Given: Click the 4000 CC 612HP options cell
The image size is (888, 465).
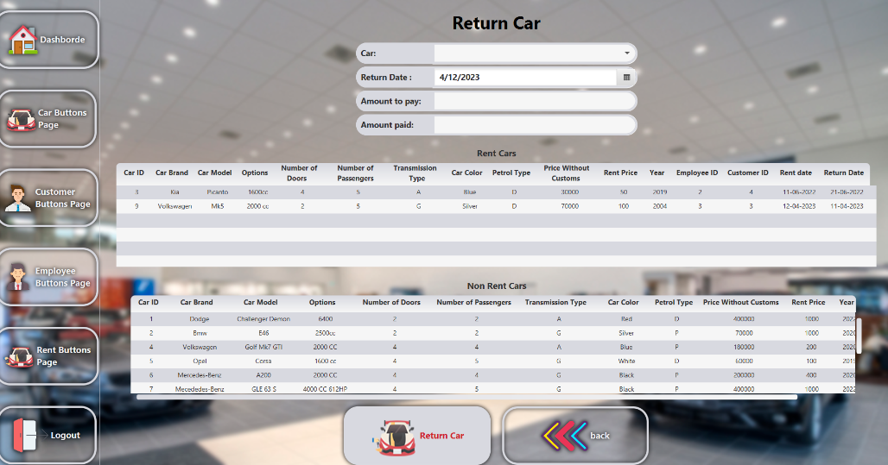Looking at the screenshot, I should [325, 389].
